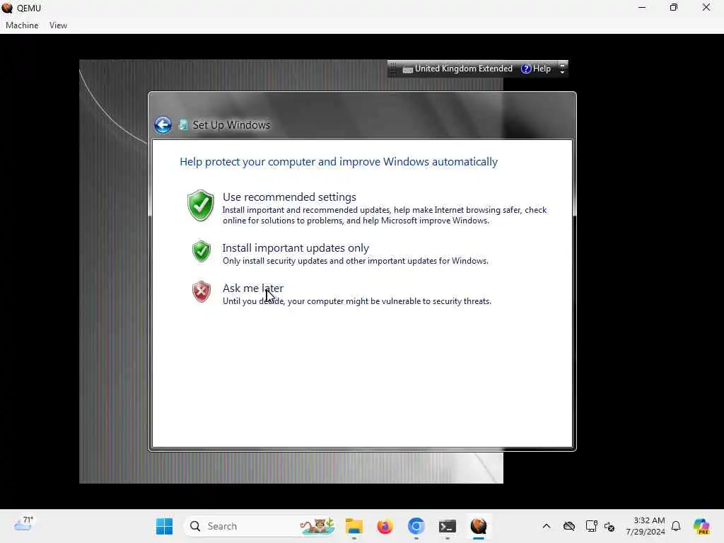Click the language bar drag handle
This screenshot has width=724, height=543.
pos(393,69)
